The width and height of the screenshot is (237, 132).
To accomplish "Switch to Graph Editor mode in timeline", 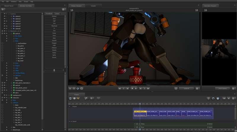I will click(x=78, y=98).
